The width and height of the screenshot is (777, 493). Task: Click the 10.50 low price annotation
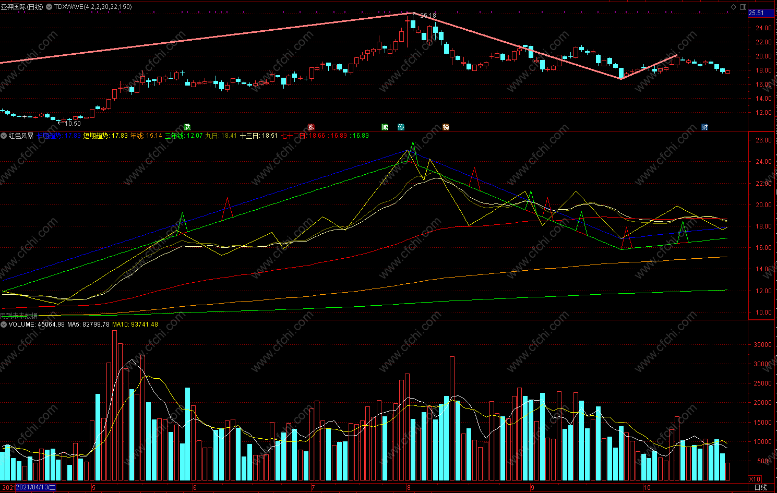pyautogui.click(x=73, y=124)
